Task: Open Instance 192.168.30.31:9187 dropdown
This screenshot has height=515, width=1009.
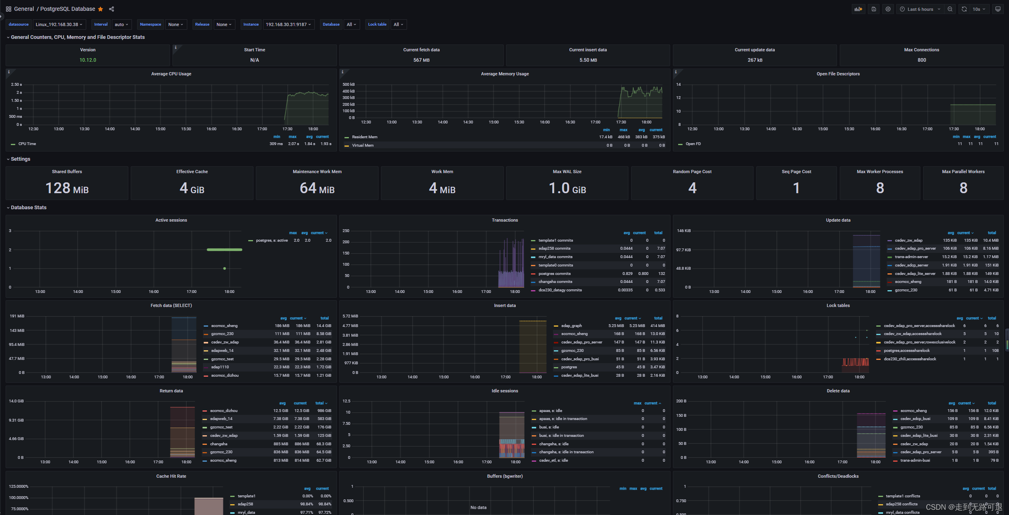Action: click(x=288, y=24)
